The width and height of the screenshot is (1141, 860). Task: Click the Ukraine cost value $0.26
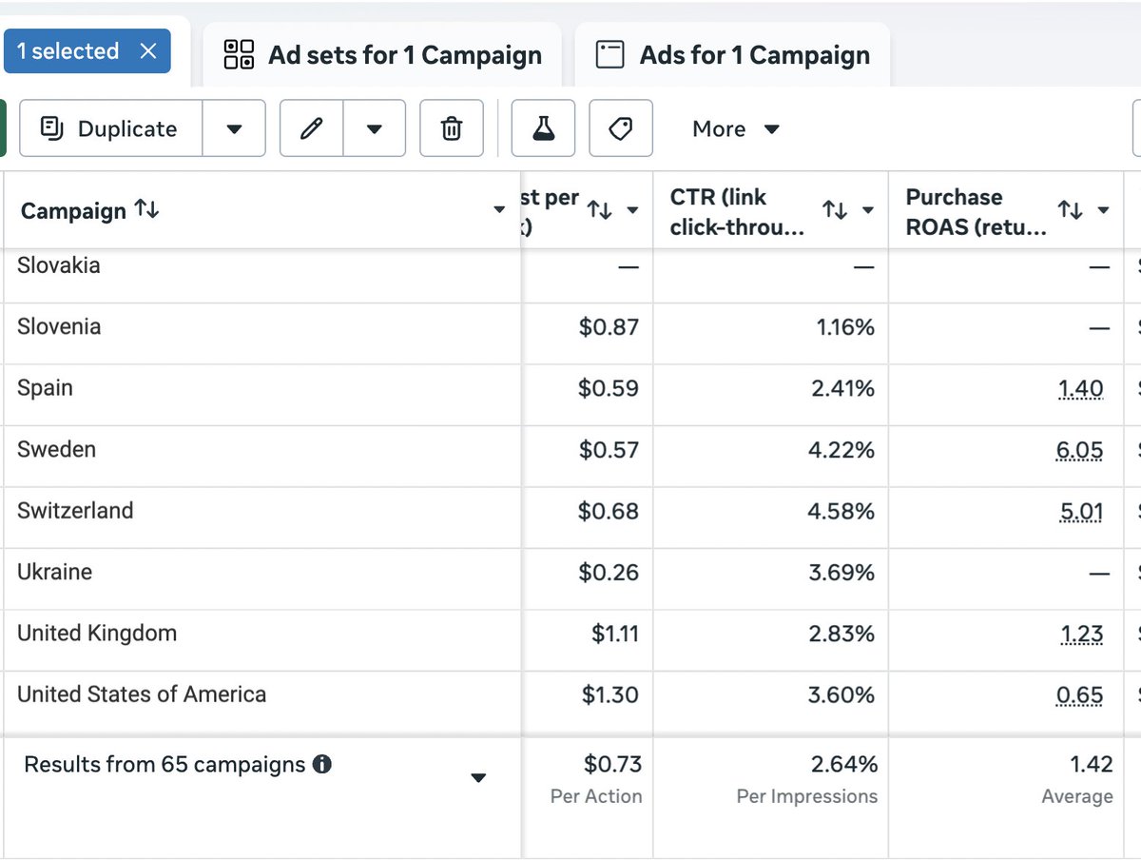coord(609,573)
